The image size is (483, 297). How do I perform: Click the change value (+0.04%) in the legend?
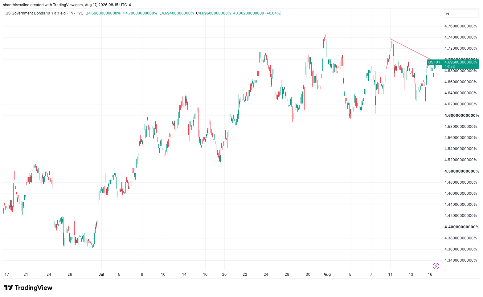(273, 13)
